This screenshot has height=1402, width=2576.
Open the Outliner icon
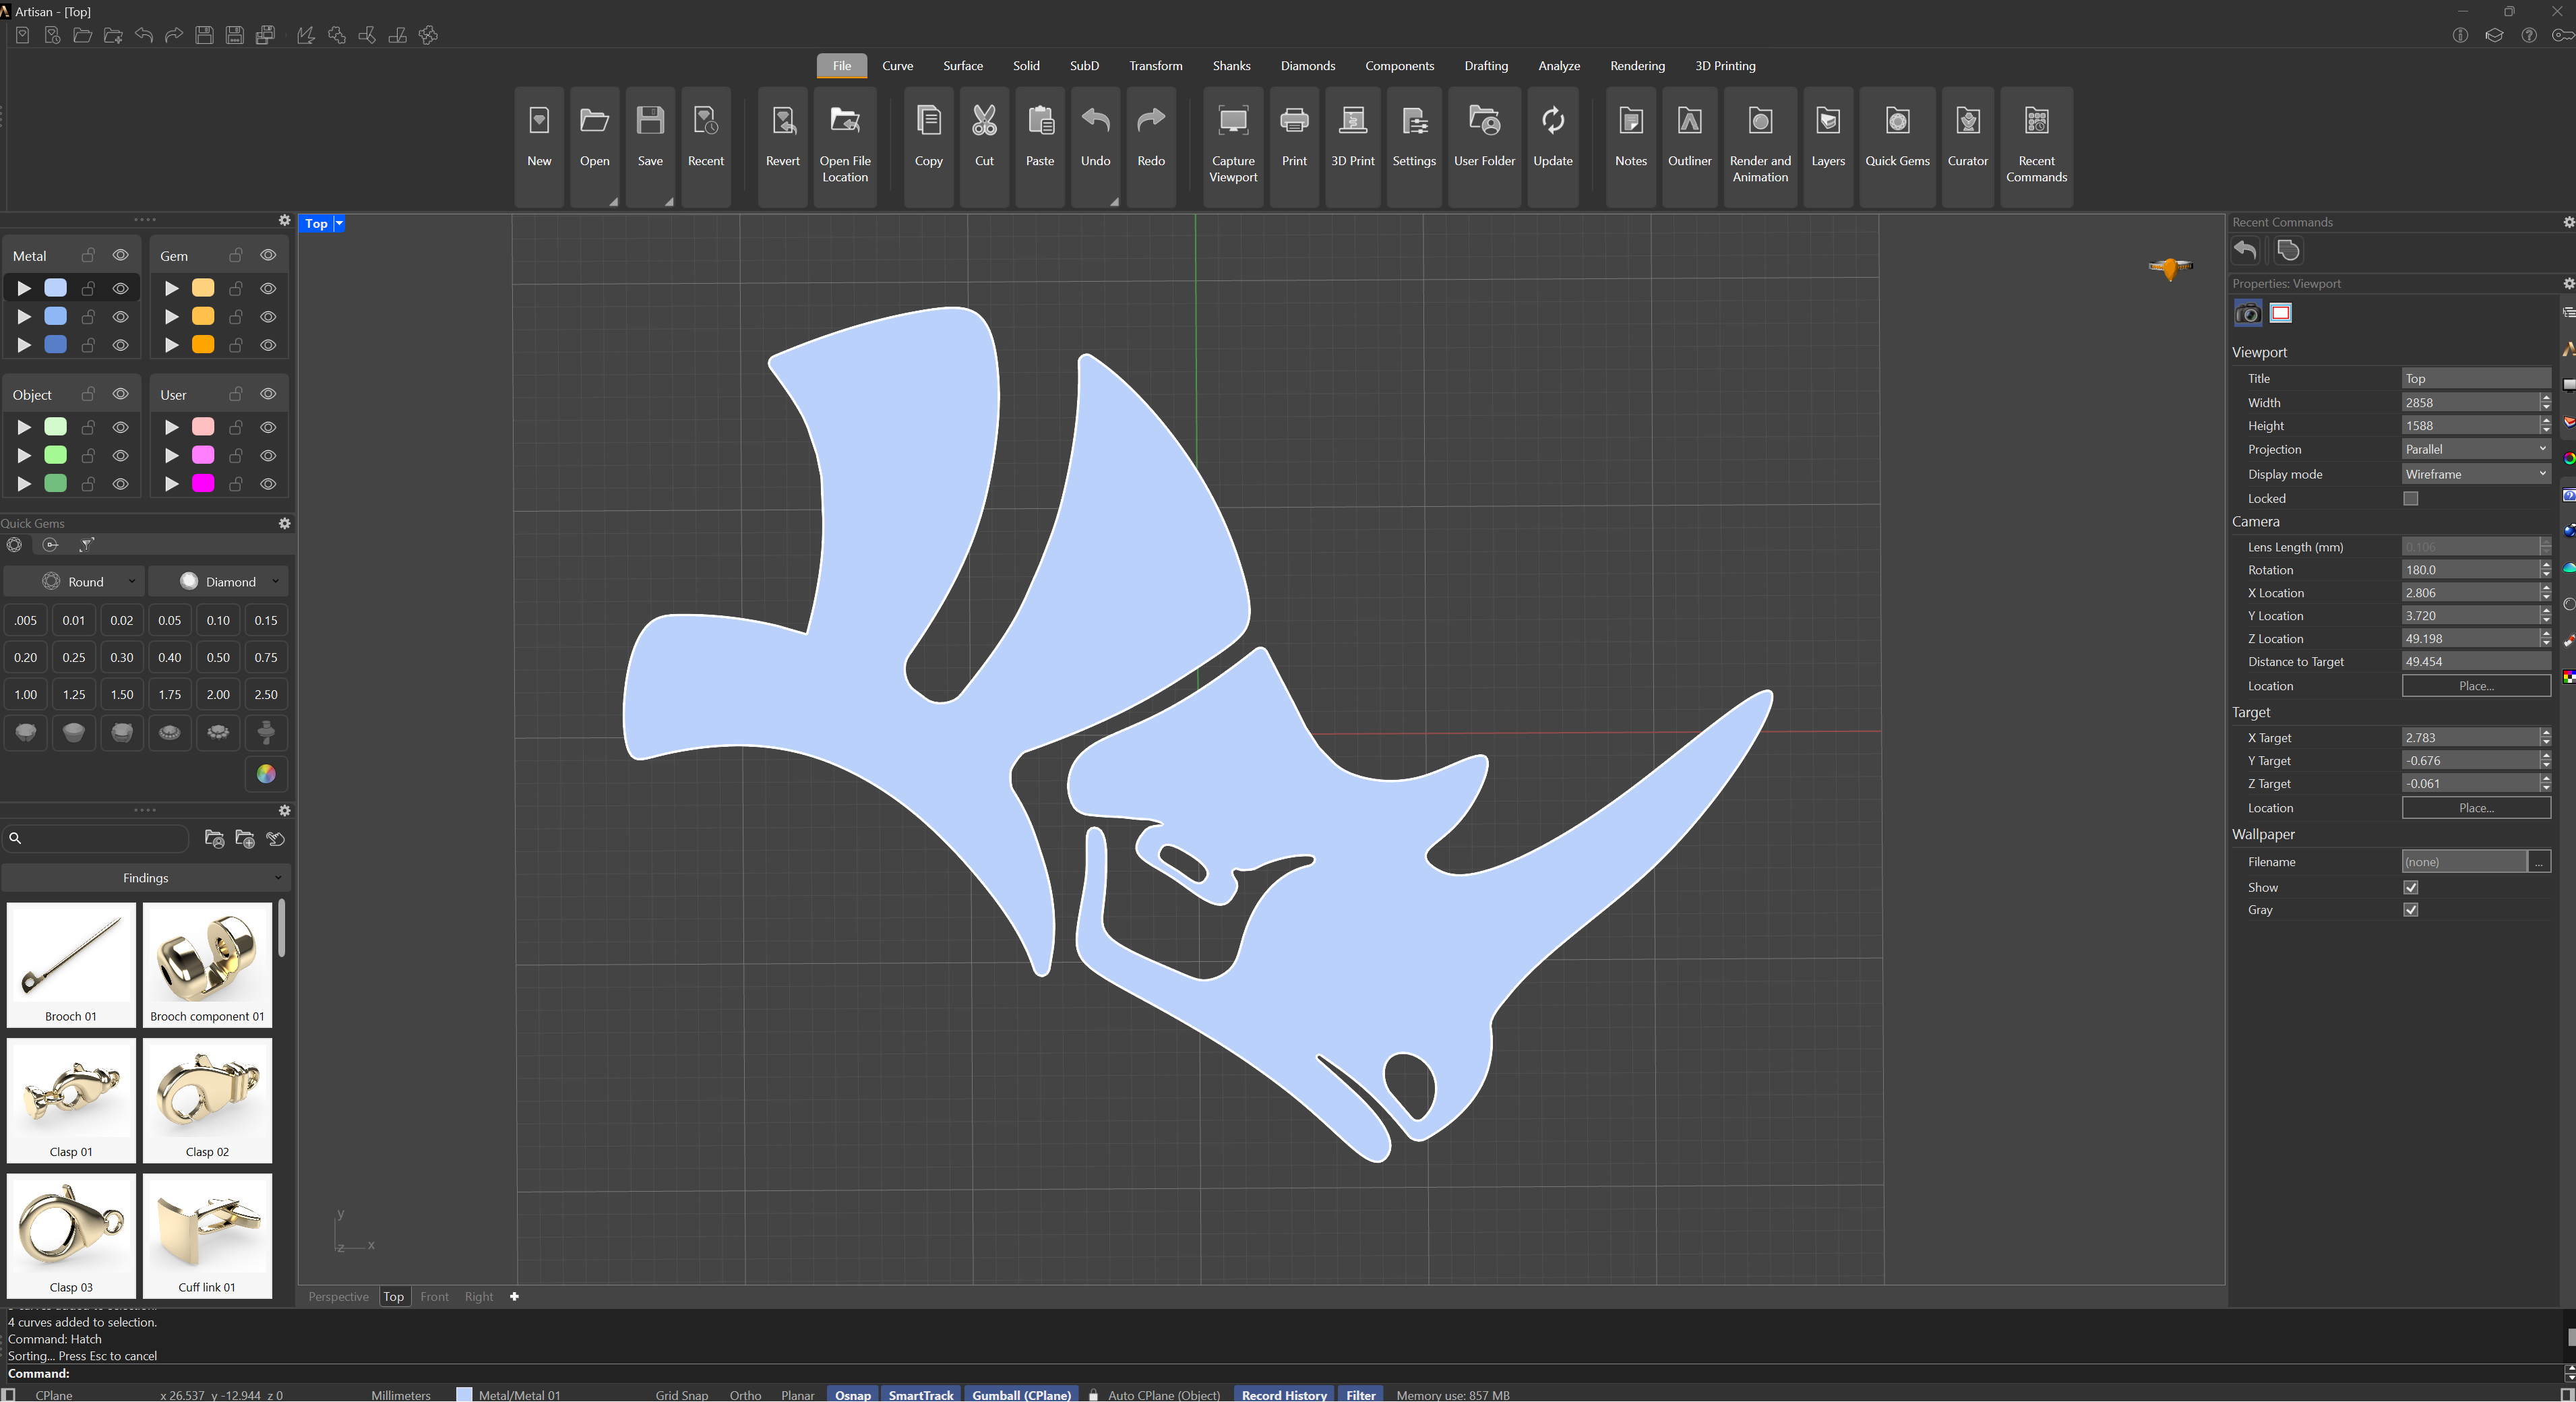[1690, 122]
